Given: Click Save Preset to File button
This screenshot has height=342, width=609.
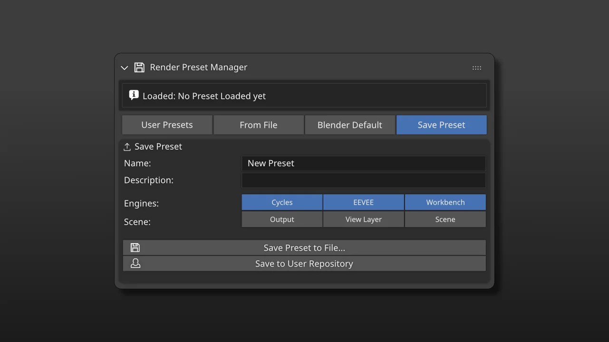Looking at the screenshot, I should (x=304, y=247).
